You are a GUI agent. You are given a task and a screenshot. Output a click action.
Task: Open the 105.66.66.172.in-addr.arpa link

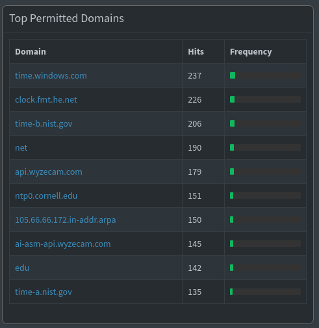click(66, 220)
